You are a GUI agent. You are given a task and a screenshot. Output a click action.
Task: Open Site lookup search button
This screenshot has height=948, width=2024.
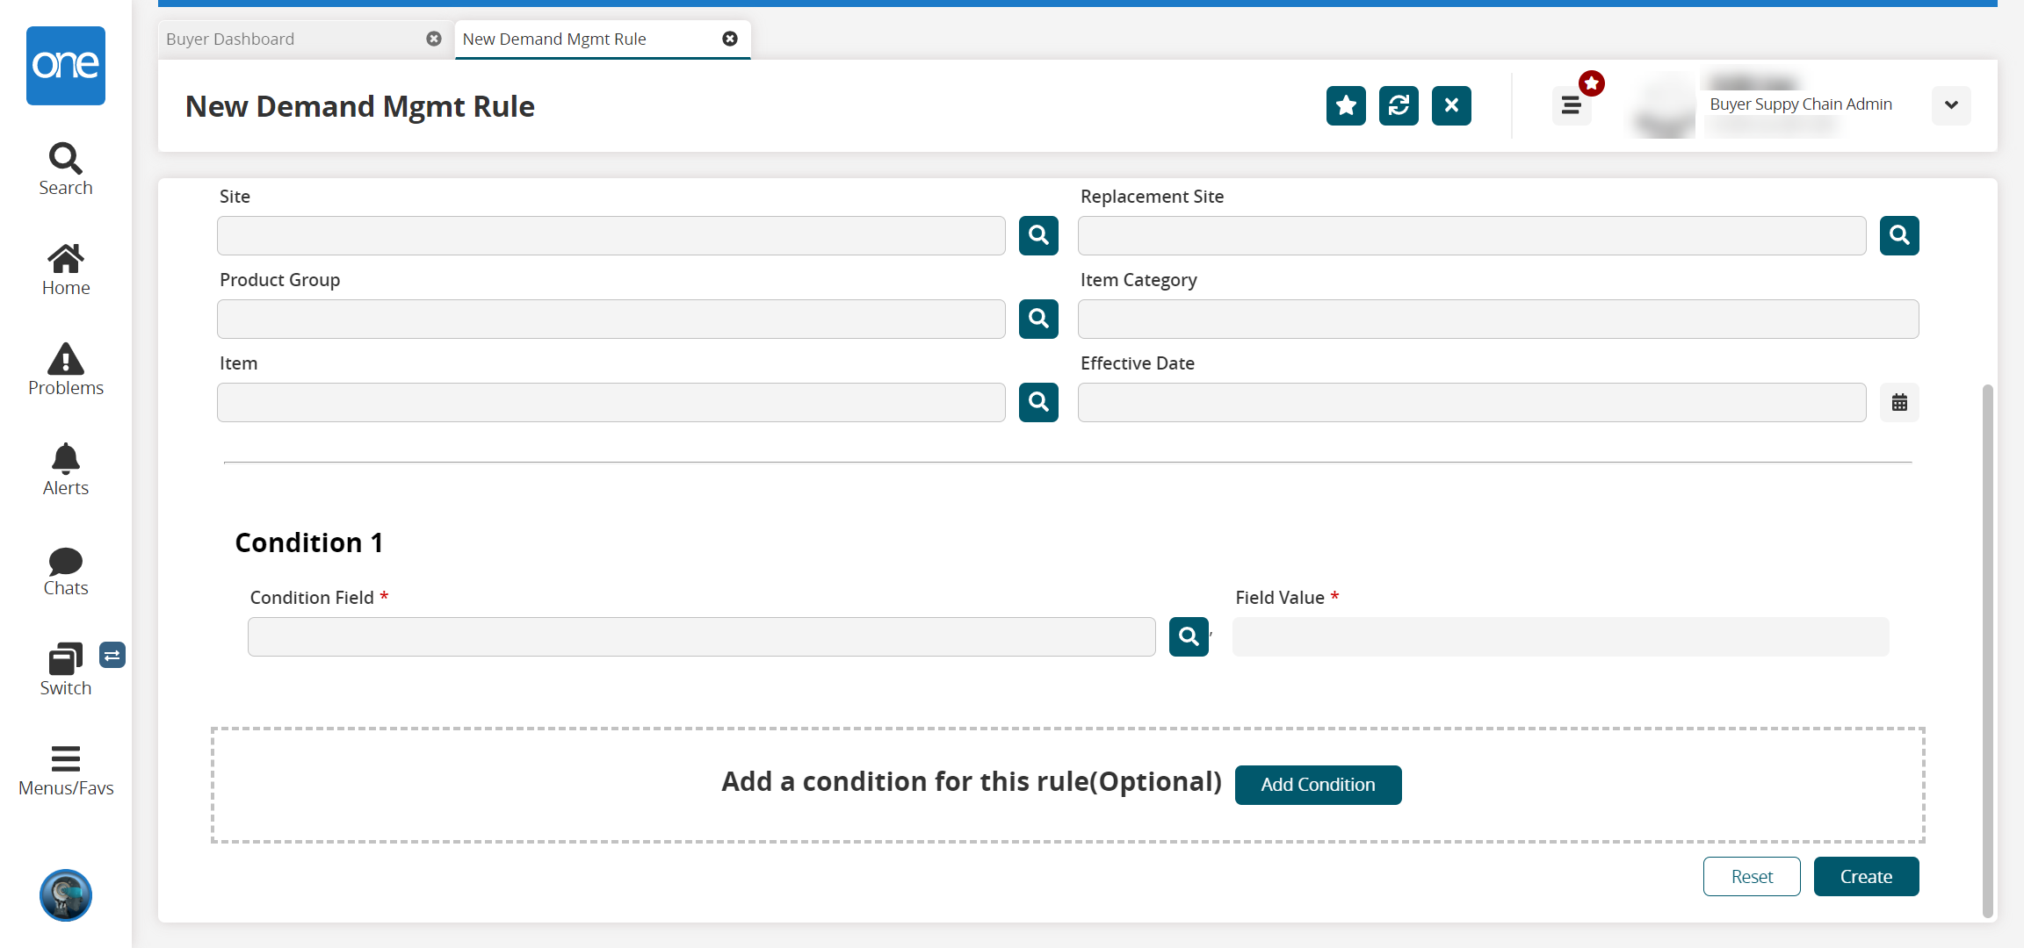[x=1038, y=235]
